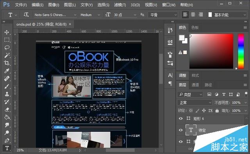Screen dimensions: 250x154
Task: Open the Paragraph panel icon
Action: pyautogui.click(x=170, y=83)
